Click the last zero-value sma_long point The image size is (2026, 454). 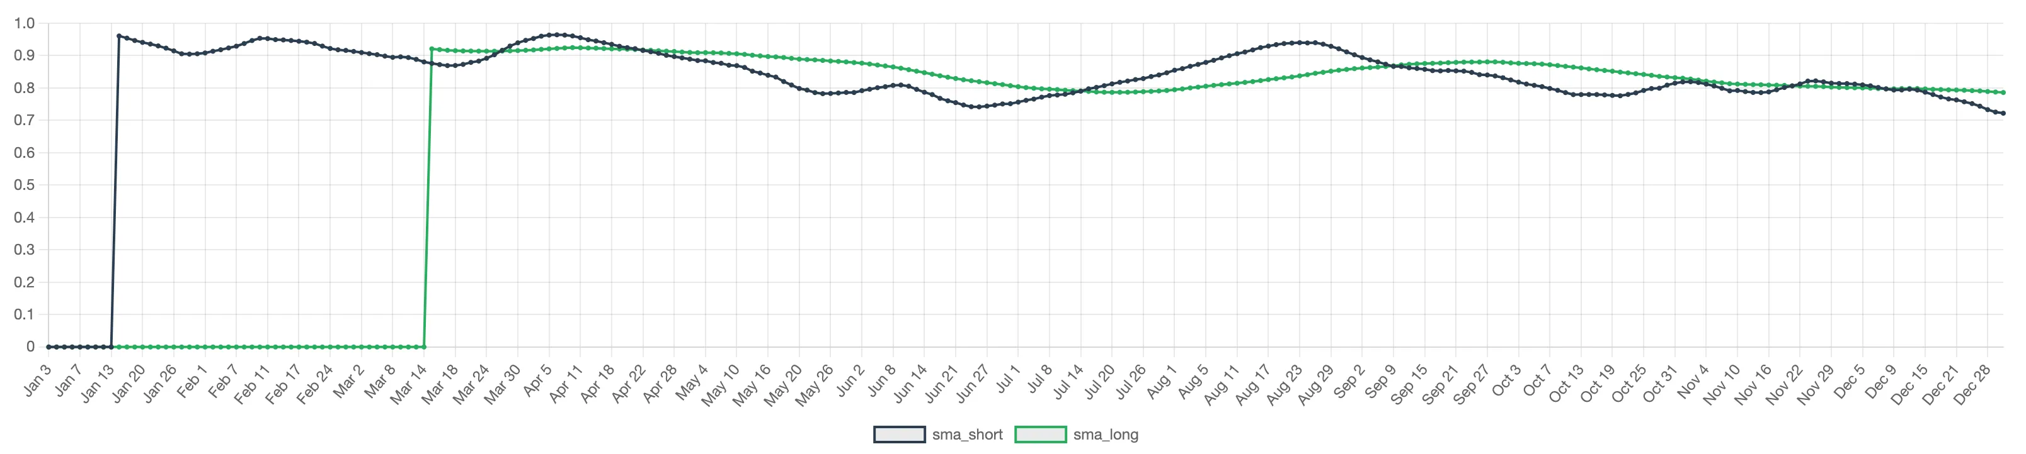pyautogui.click(x=425, y=346)
